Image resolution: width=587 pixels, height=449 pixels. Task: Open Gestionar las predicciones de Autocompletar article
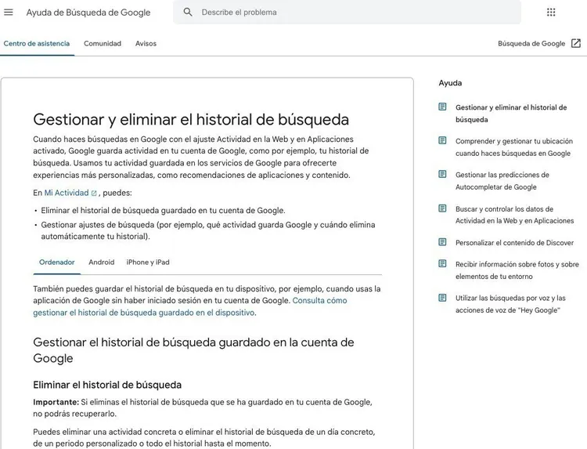tap(502, 181)
